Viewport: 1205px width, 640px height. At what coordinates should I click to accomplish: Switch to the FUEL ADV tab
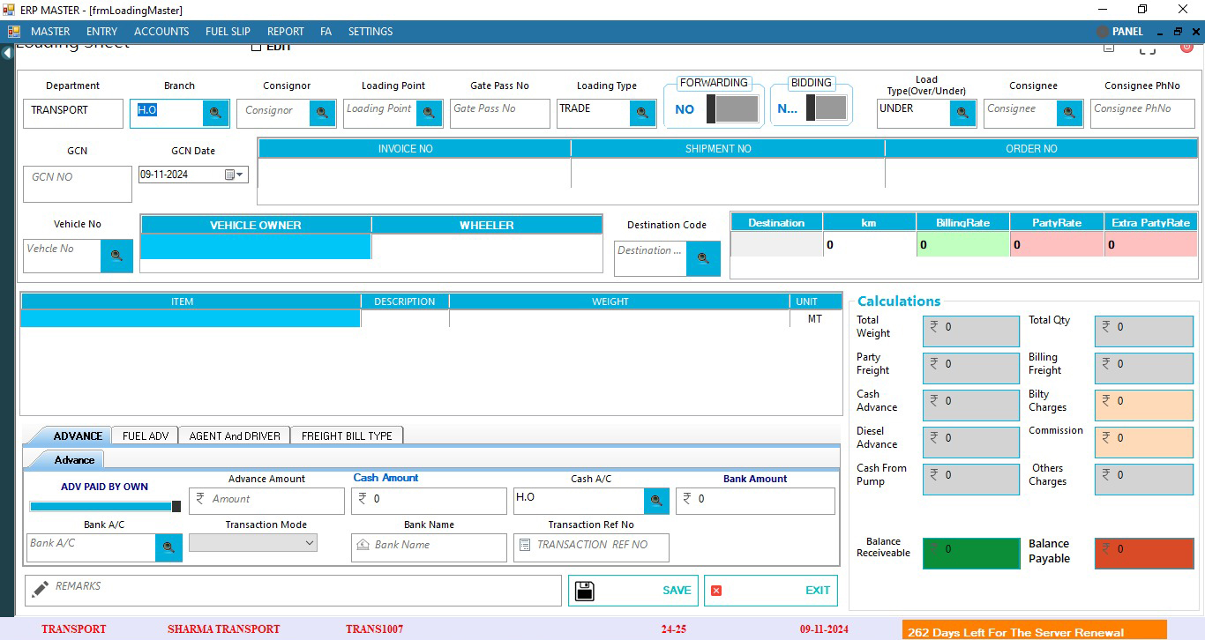(x=146, y=435)
